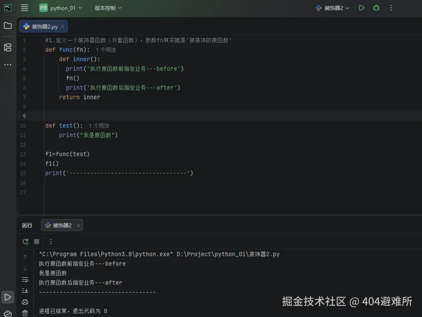This screenshot has width=422, height=317.
Task: Clear all console output with trash icon
Action: pyautogui.click(x=25, y=313)
